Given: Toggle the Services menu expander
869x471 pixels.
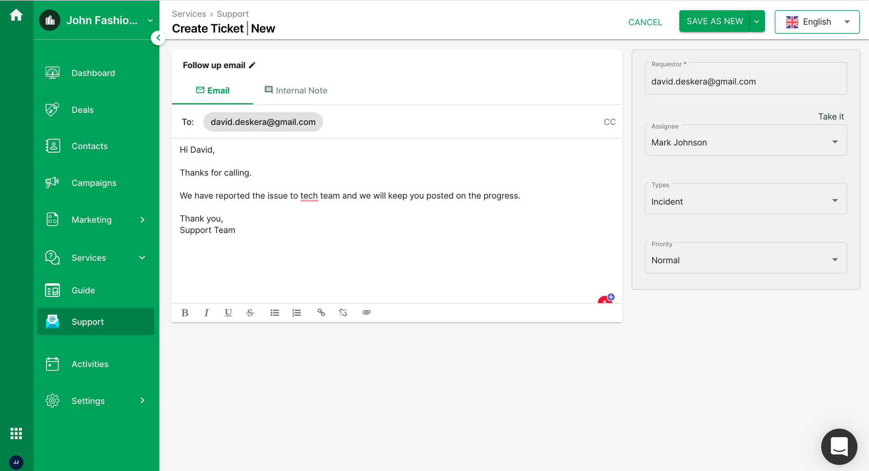Looking at the screenshot, I should point(144,257).
